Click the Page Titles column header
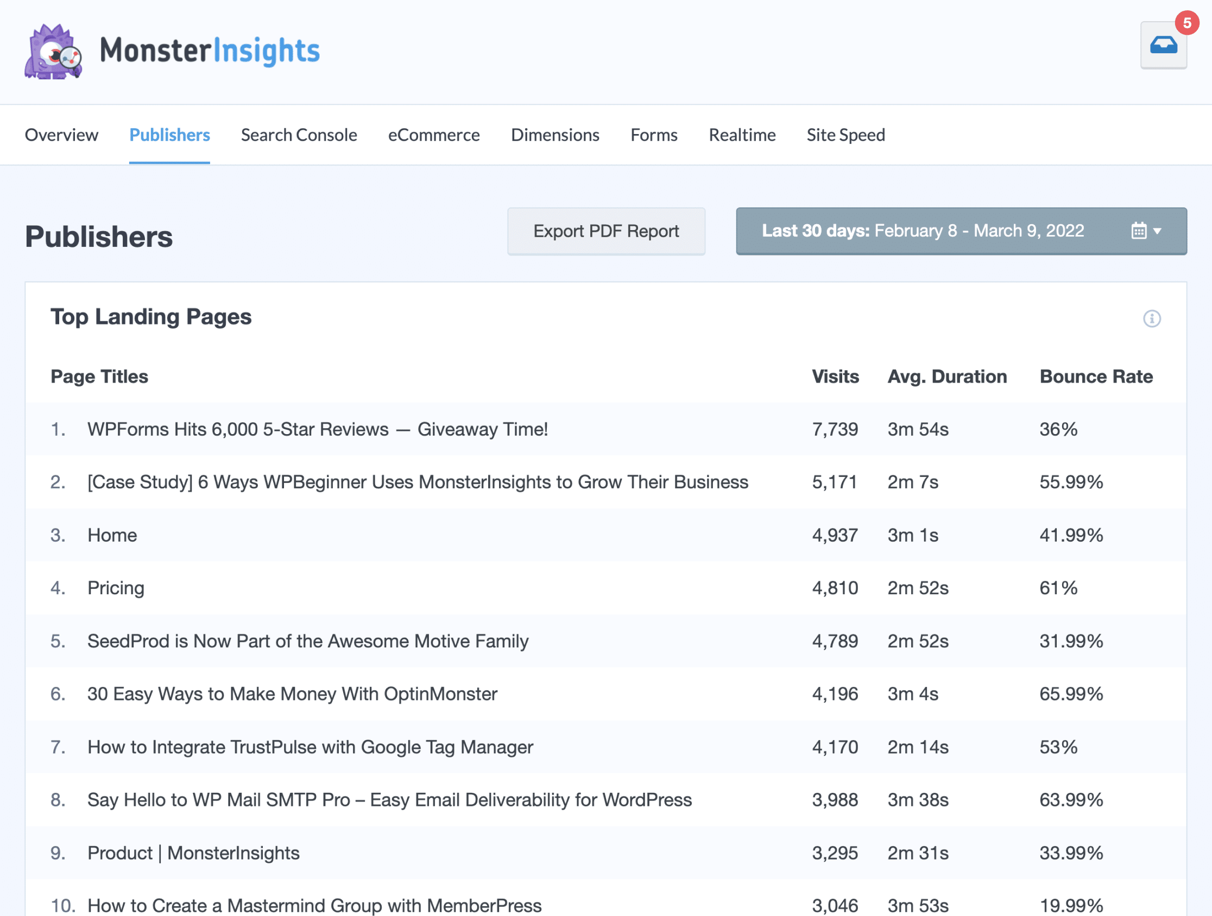Image resolution: width=1212 pixels, height=916 pixels. (x=99, y=377)
